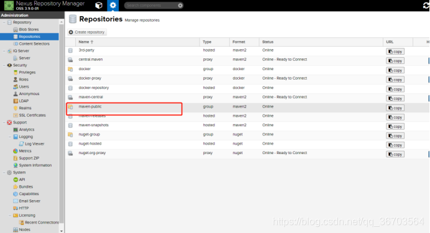Click the SSL Certificates icon

tap(16, 116)
